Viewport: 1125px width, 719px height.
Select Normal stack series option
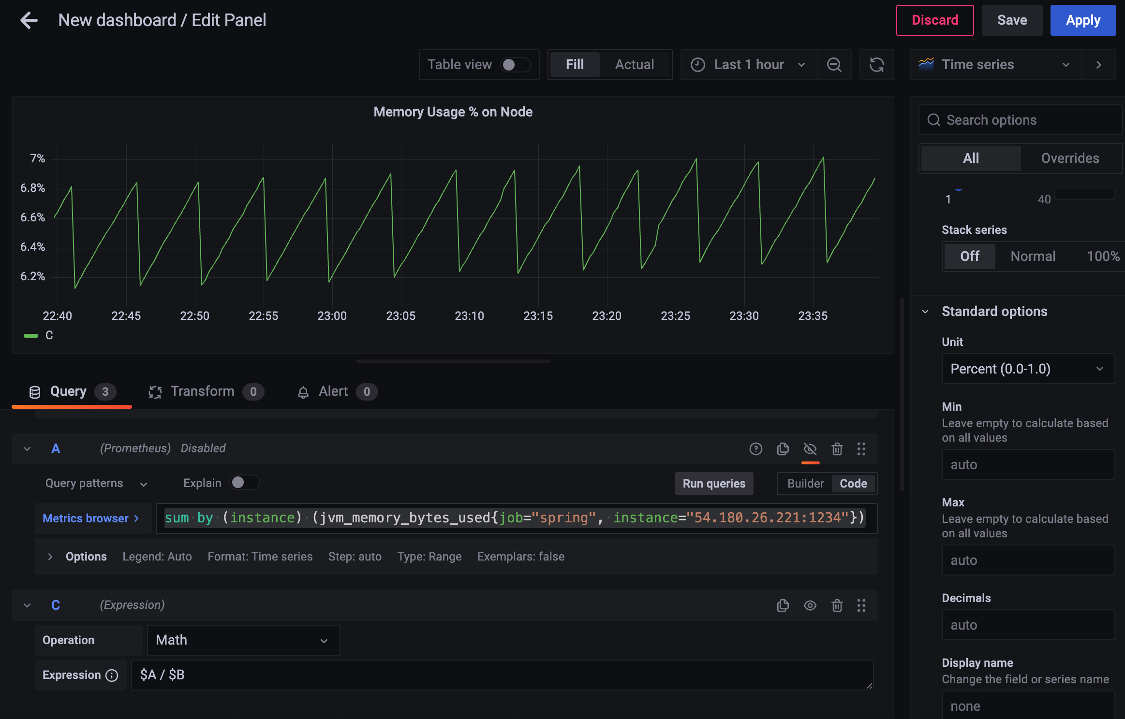(x=1033, y=256)
